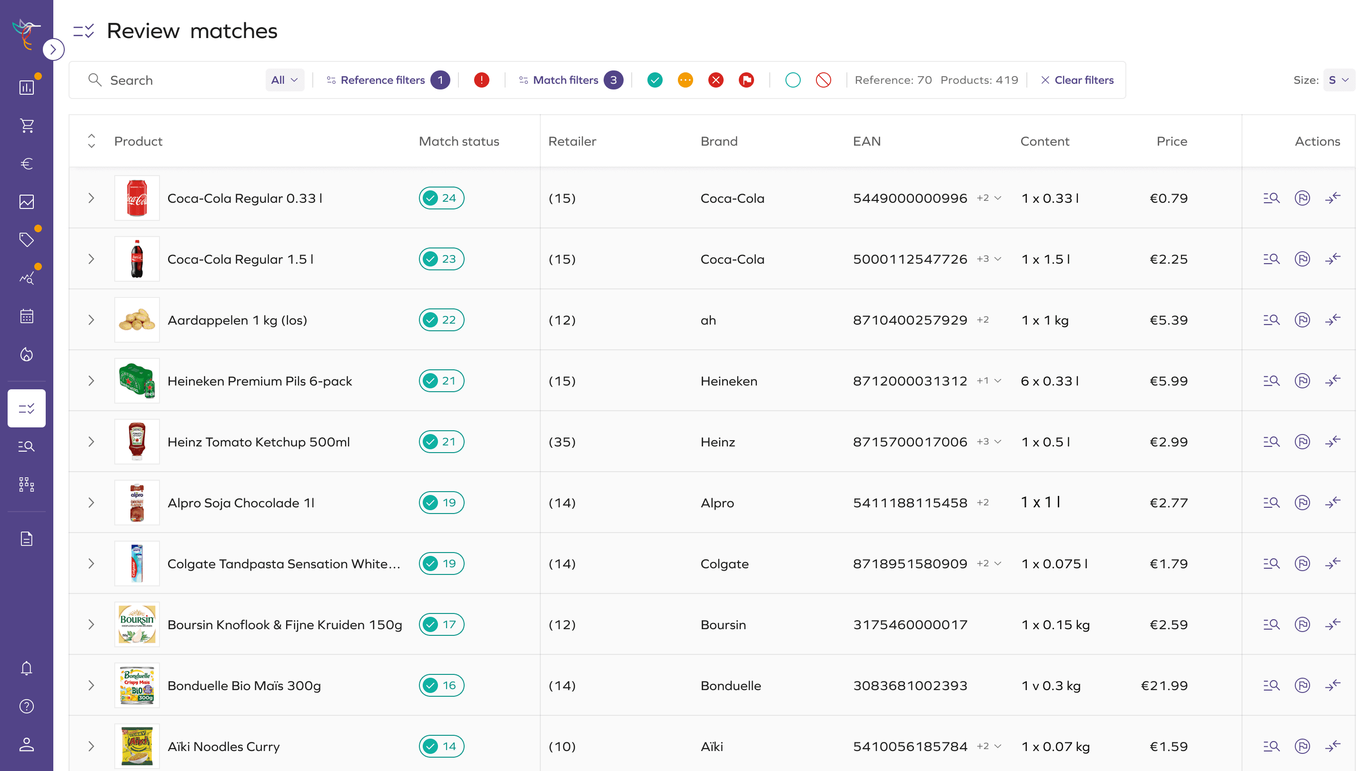
Task: Open the user profile sidebar icon
Action: tap(27, 744)
